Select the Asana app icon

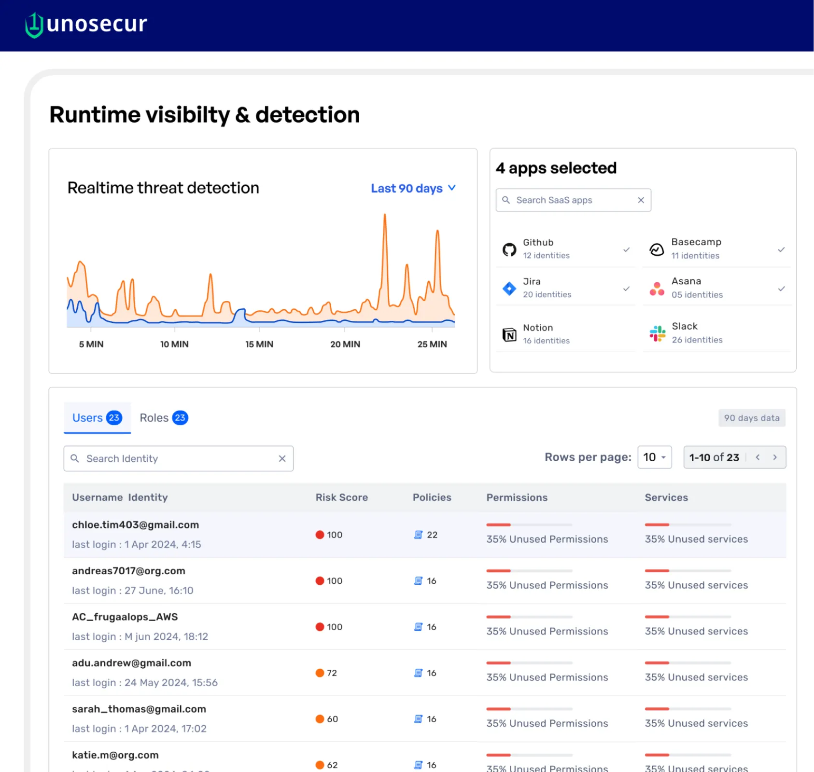(x=657, y=289)
